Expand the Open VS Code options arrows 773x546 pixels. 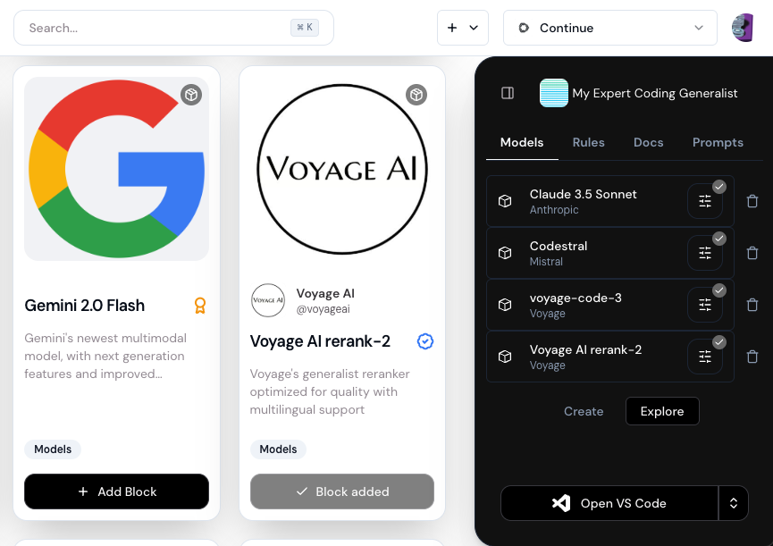click(x=734, y=503)
